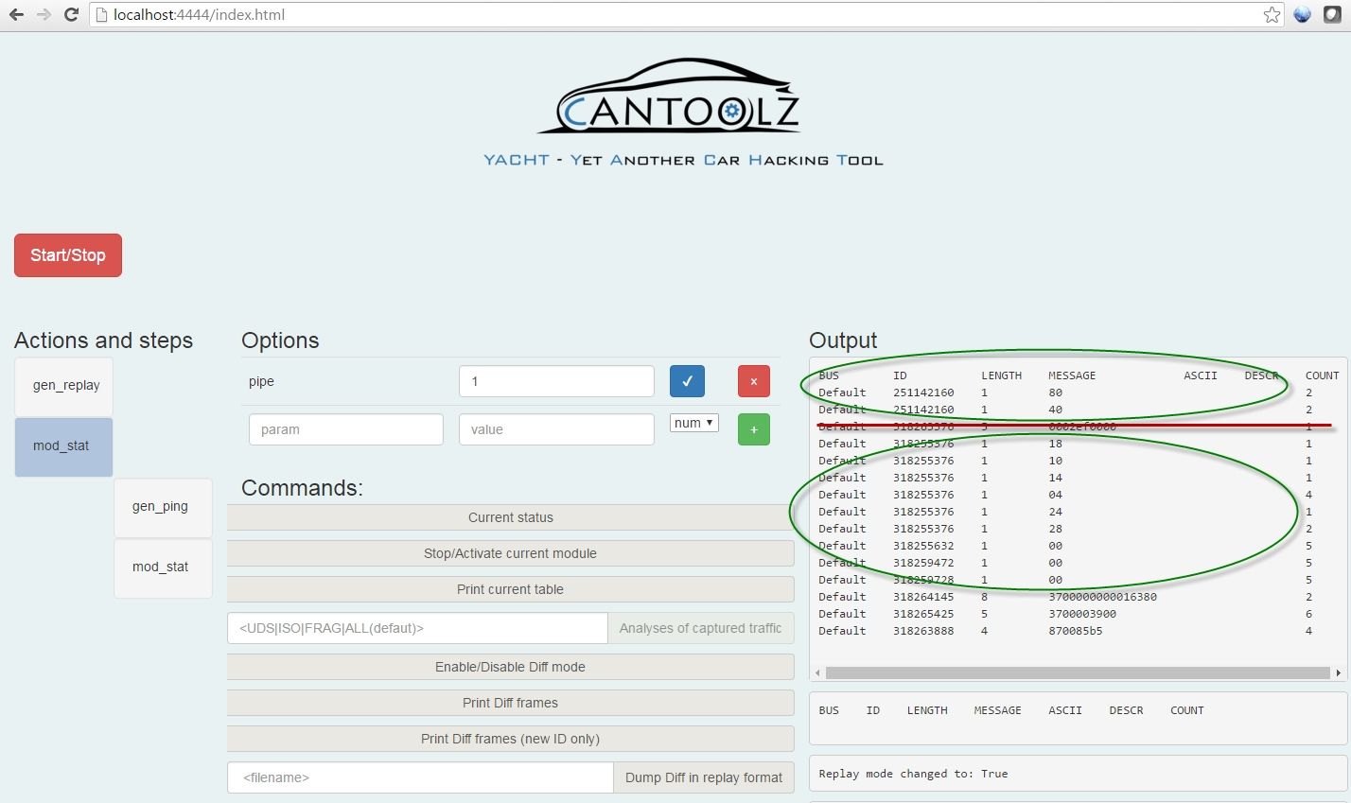Click Enable/Disable Diff mode
The width and height of the screenshot is (1351, 803).
click(x=511, y=667)
